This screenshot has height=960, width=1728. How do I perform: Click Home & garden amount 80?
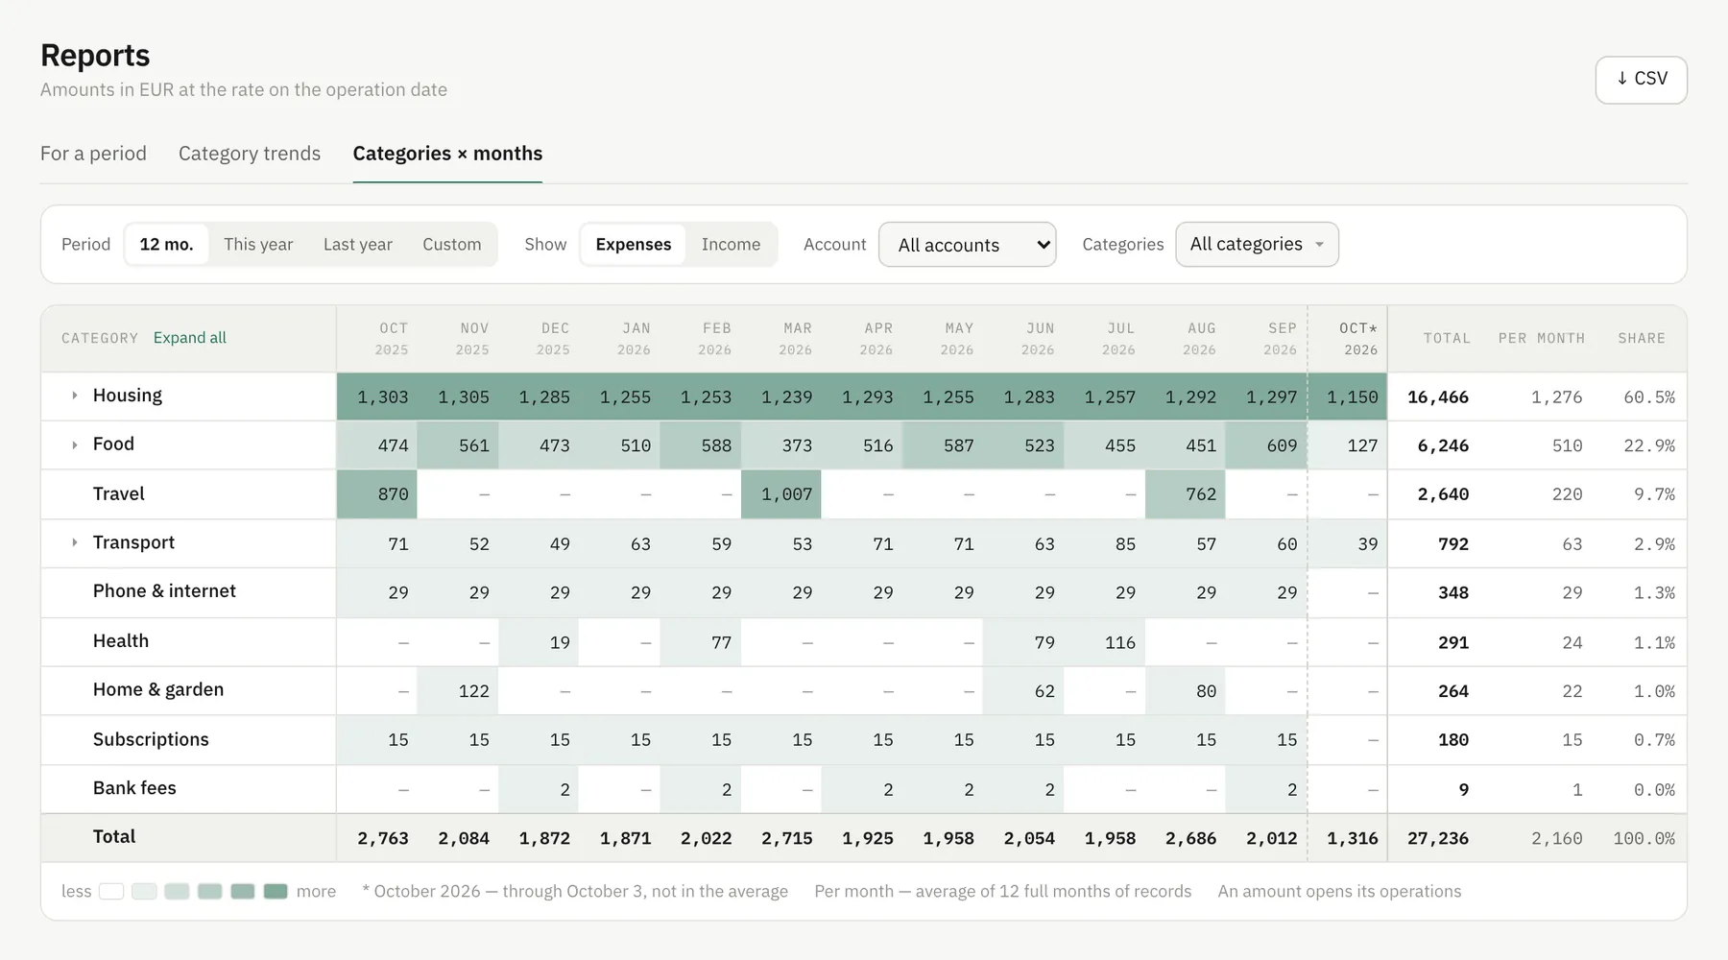tap(1186, 691)
